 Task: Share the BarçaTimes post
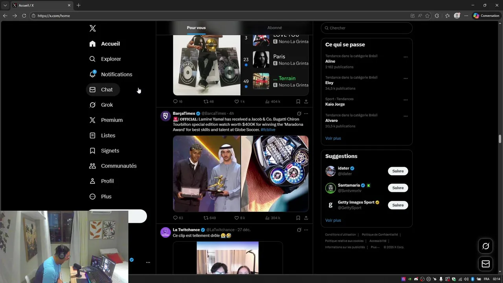[x=306, y=218]
